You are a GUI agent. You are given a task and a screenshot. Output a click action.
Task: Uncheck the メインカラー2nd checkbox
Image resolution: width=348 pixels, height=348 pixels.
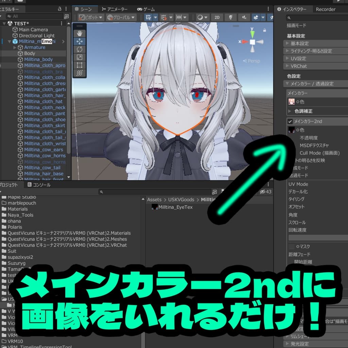pos(290,121)
